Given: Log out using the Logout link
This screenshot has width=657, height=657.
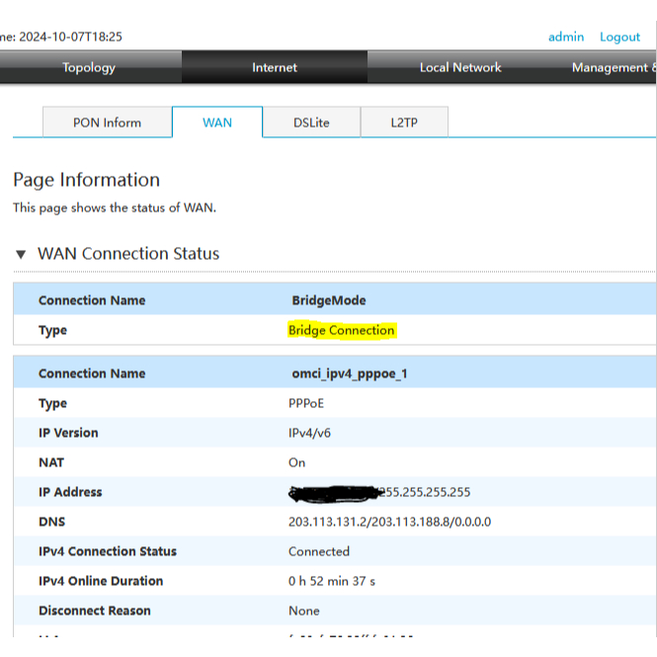Looking at the screenshot, I should coord(619,37).
